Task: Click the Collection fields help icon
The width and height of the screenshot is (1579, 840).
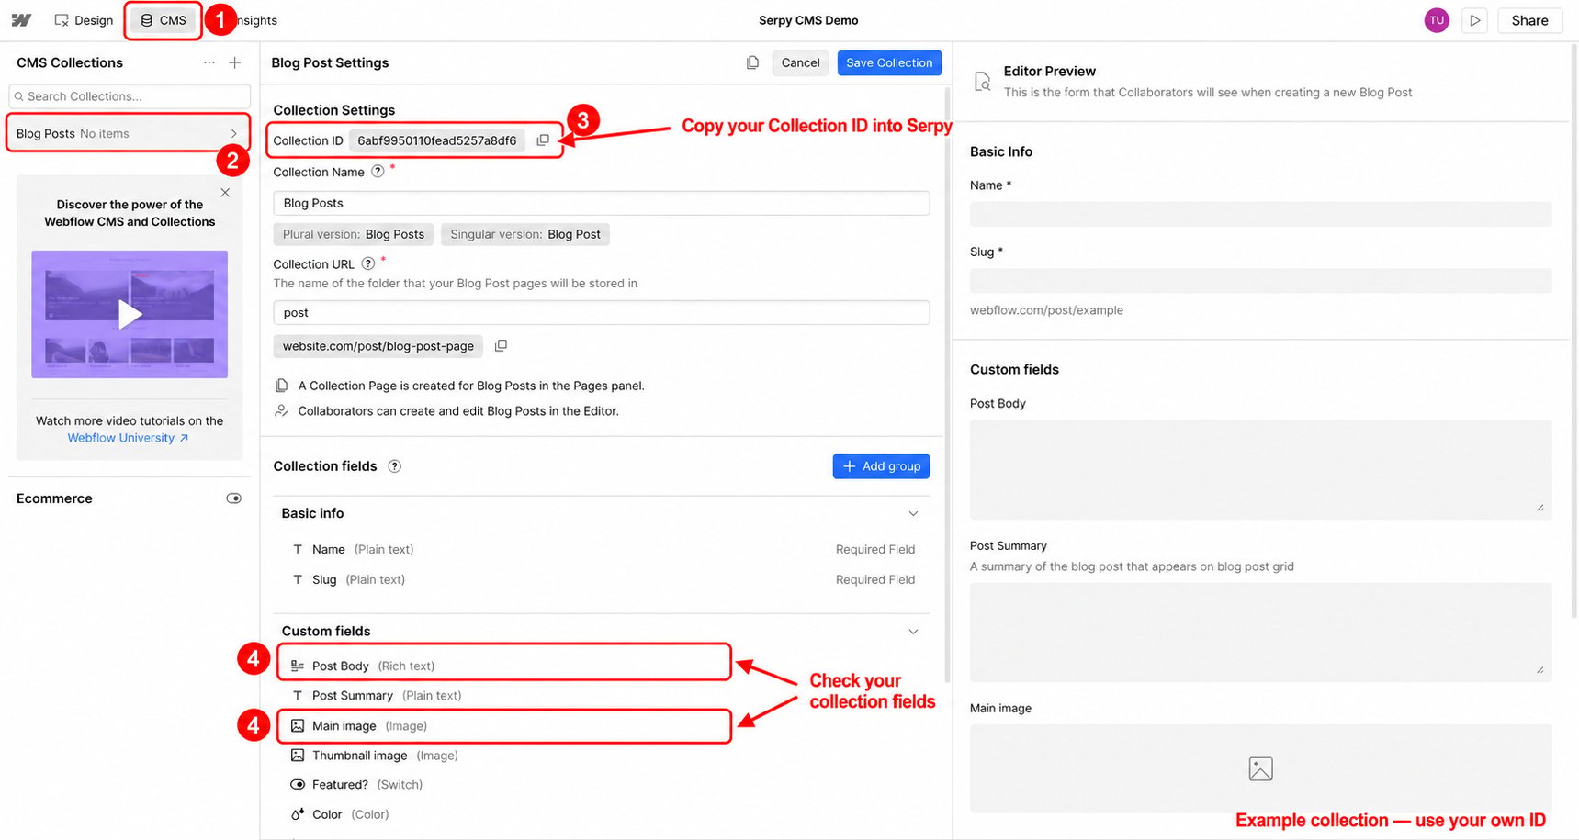Action: 394,466
